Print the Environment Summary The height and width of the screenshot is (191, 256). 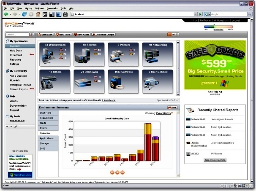coord(172,108)
